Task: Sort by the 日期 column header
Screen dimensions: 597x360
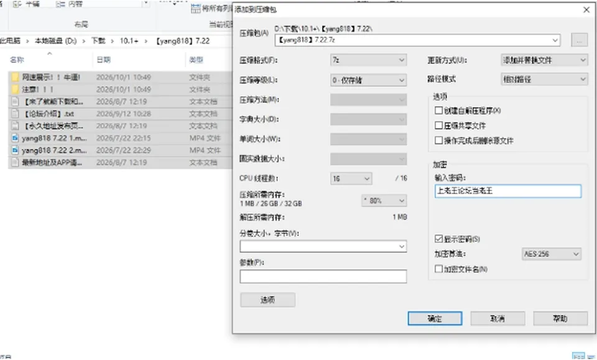Action: point(104,60)
